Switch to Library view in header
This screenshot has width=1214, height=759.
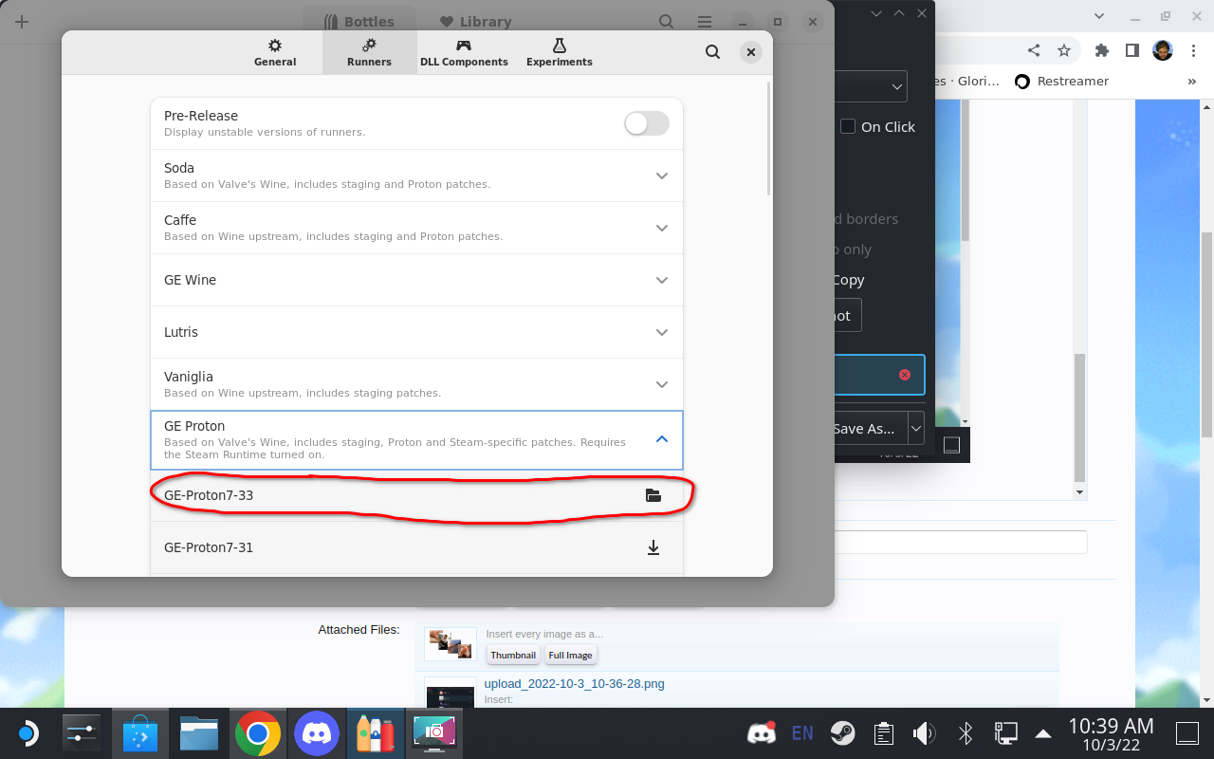[476, 21]
